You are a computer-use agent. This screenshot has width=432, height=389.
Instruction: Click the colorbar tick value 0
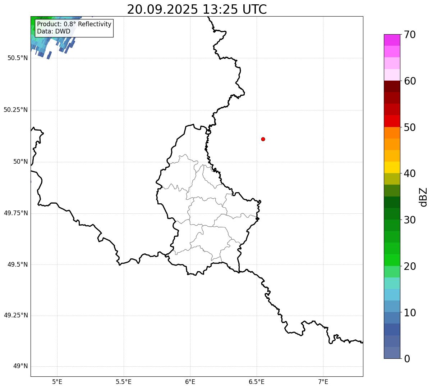(x=407, y=359)
